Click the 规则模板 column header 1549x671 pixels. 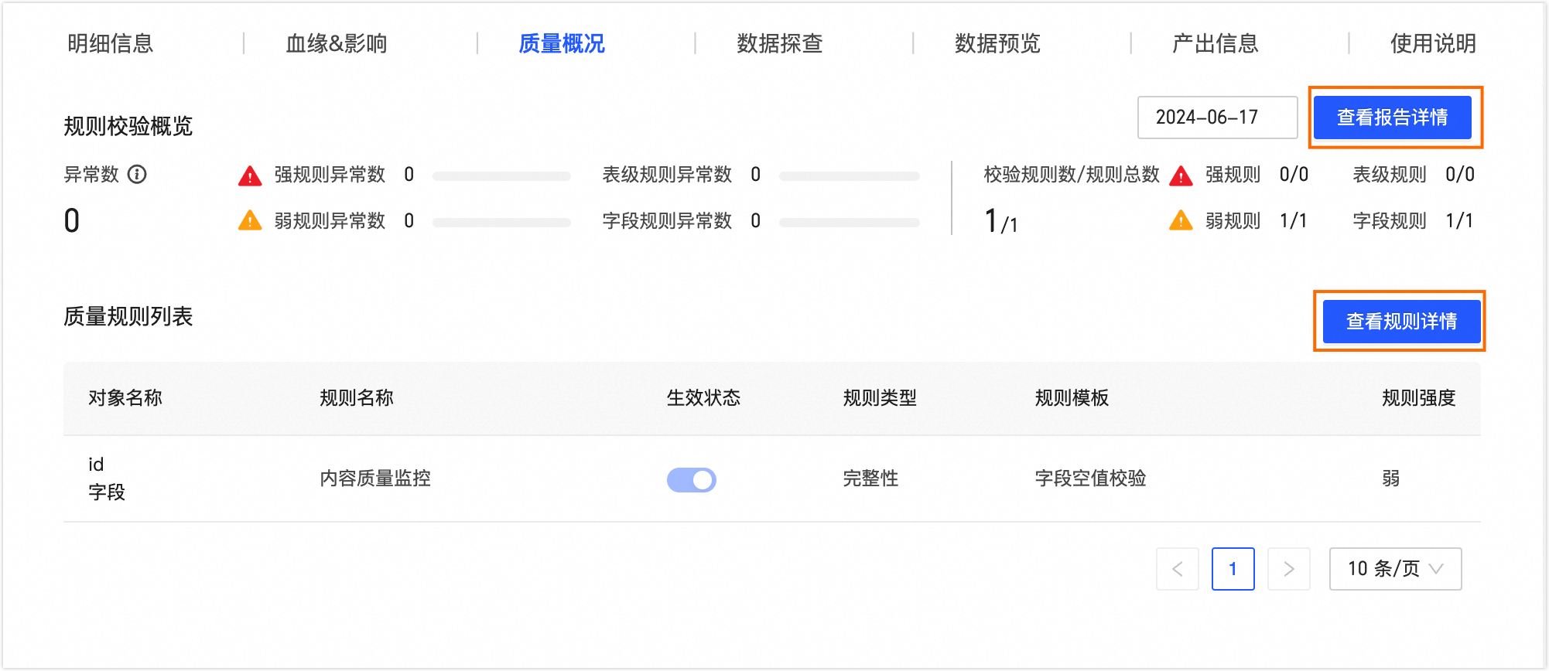coord(1072,398)
